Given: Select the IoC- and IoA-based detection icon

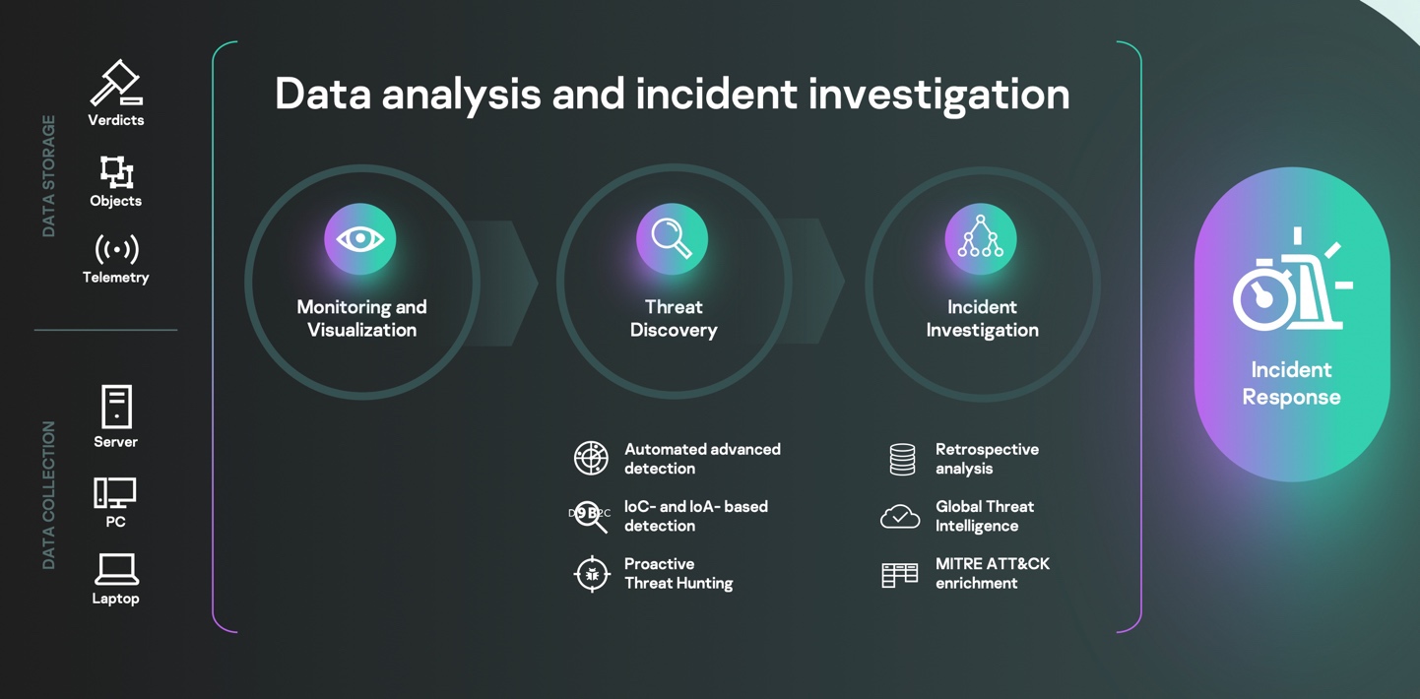Looking at the screenshot, I should 591,516.
